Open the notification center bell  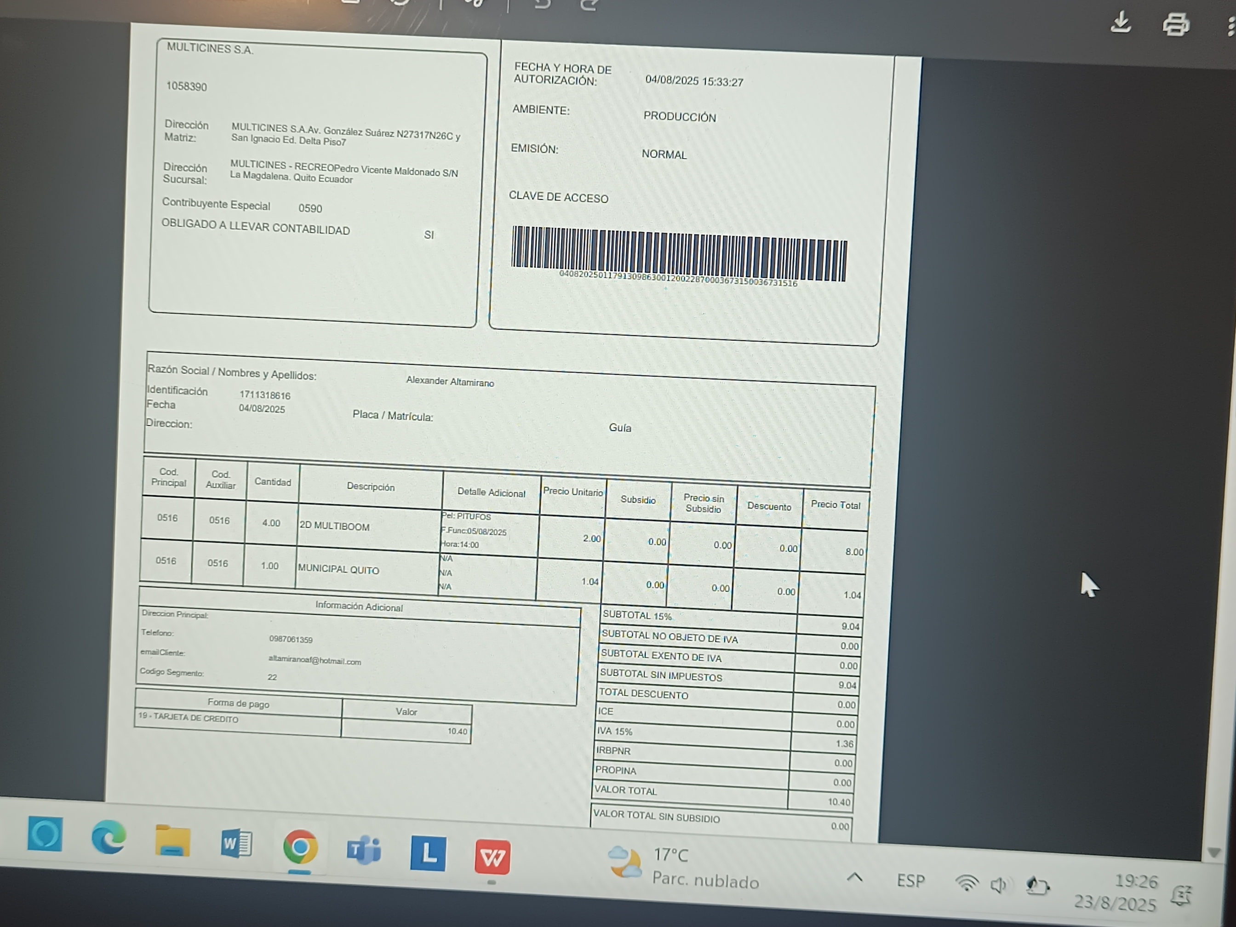coord(1181,896)
